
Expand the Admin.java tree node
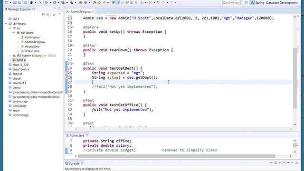(18, 37)
